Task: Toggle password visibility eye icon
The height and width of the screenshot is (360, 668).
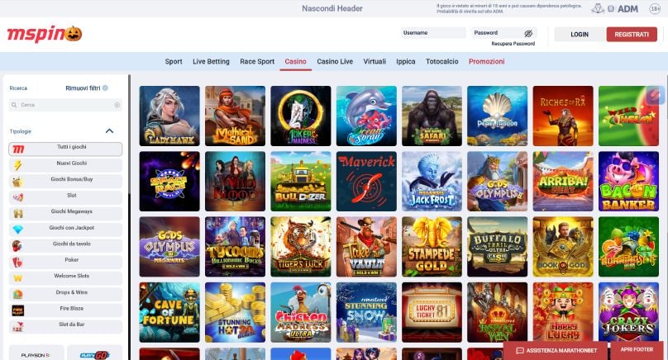Action: coord(528,33)
